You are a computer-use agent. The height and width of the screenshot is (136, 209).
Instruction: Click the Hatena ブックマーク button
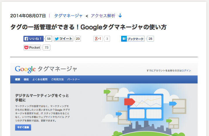click(x=133, y=39)
